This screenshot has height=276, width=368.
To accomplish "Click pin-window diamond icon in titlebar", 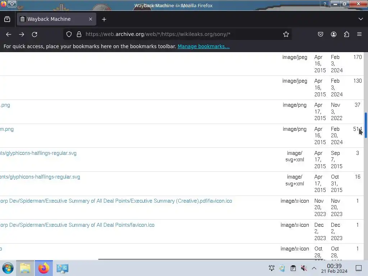I will (12, 4).
